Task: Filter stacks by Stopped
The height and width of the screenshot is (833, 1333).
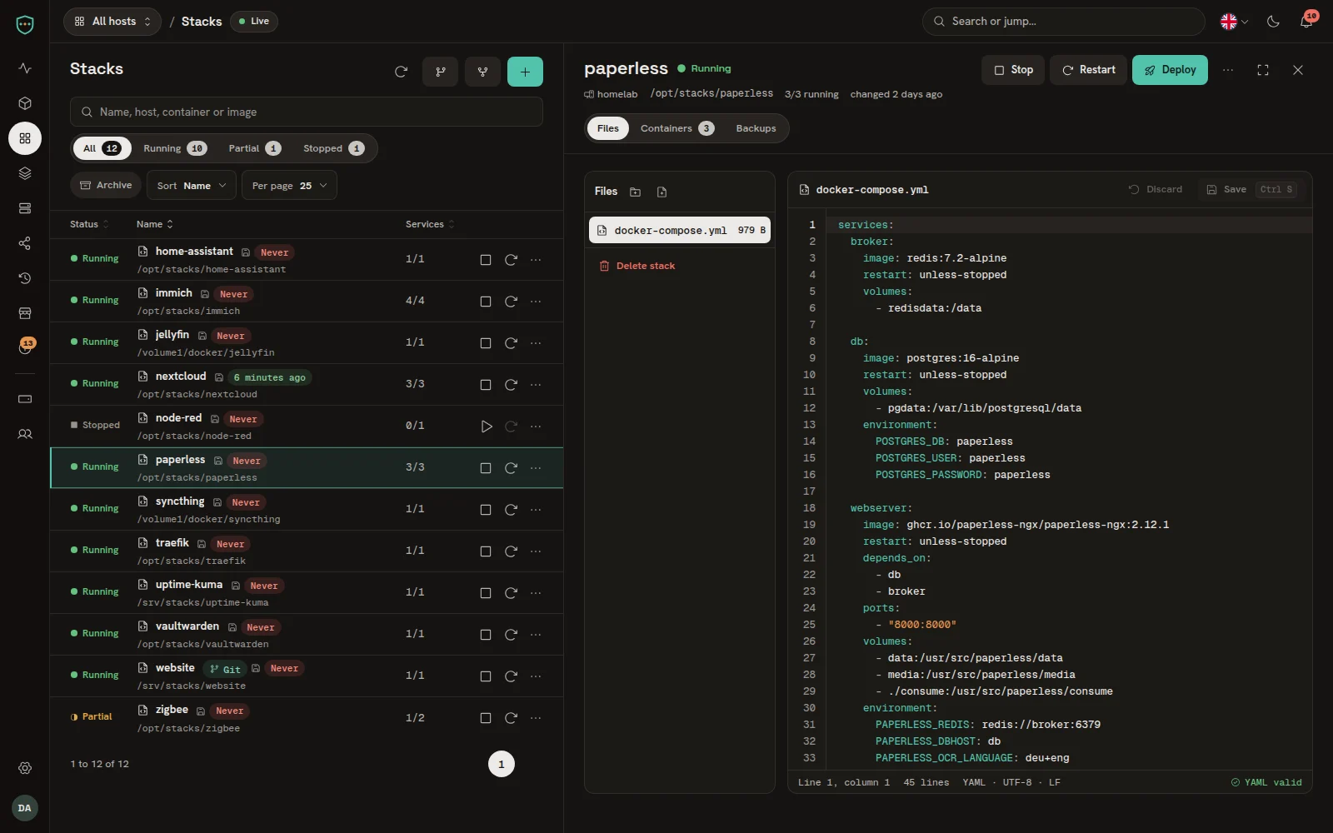Action: click(333, 148)
